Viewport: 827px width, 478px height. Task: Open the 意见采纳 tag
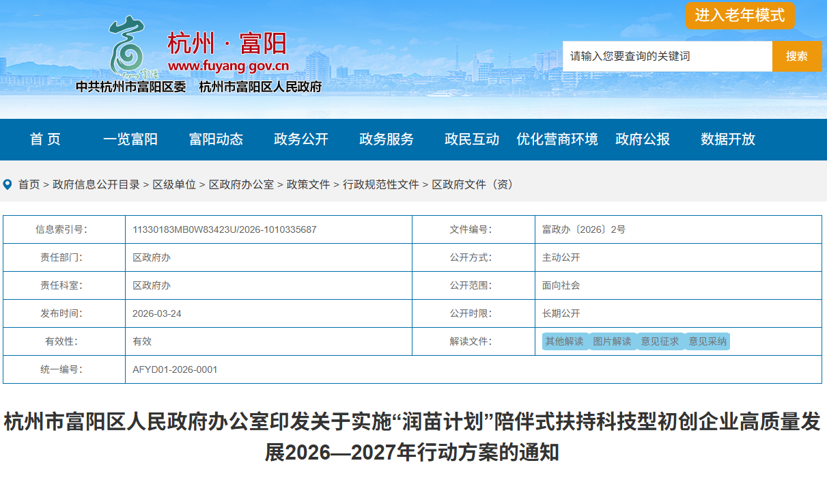tap(708, 341)
